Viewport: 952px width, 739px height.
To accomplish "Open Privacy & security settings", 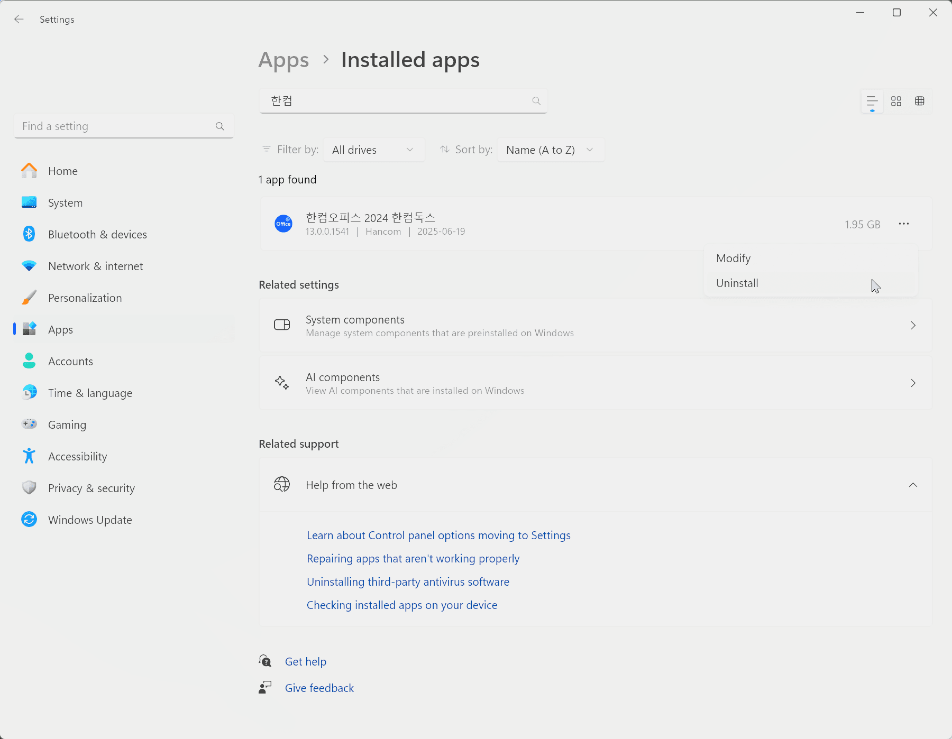I will coord(124,488).
